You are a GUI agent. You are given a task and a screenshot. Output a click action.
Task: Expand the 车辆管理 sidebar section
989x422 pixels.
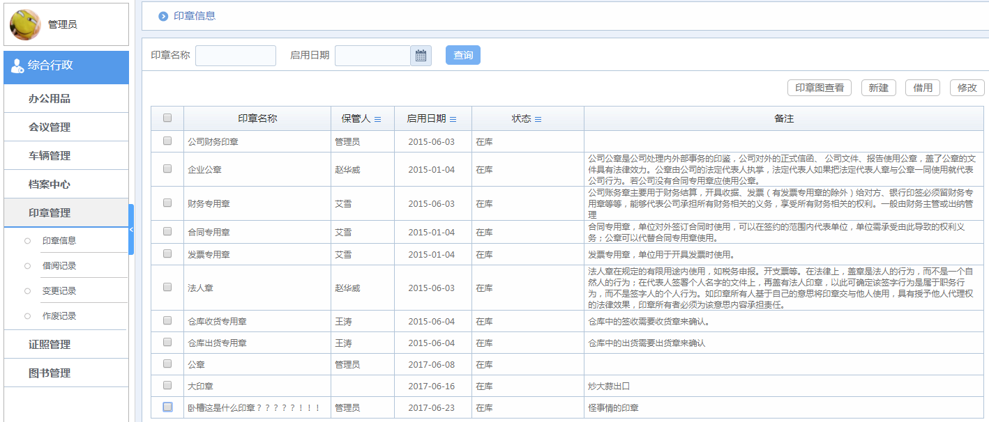pyautogui.click(x=50, y=156)
